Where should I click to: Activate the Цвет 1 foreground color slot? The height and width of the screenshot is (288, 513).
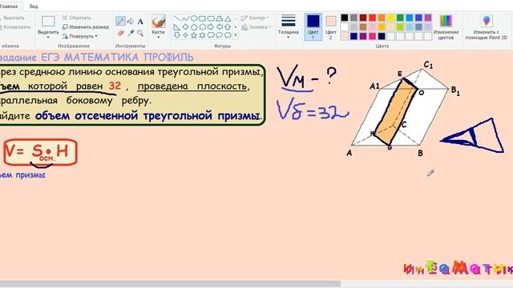click(x=313, y=26)
